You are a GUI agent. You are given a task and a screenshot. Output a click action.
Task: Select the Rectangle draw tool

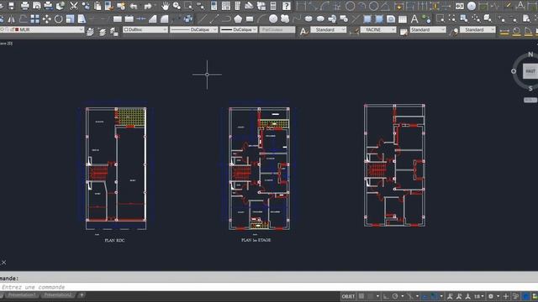tap(250, 18)
